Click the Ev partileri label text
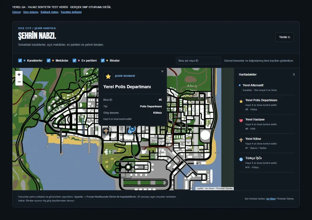312x220 pixels. [89, 60]
